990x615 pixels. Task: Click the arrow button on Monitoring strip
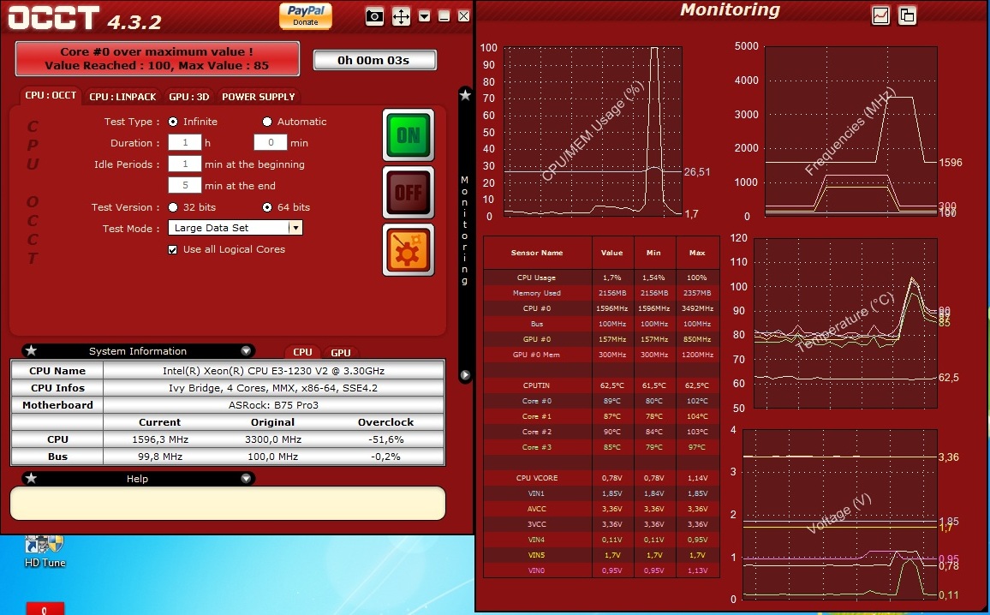[x=465, y=375]
